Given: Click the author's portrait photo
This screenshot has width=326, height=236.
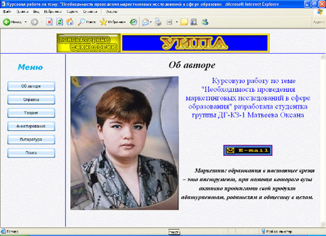Looking at the screenshot, I should [124, 143].
